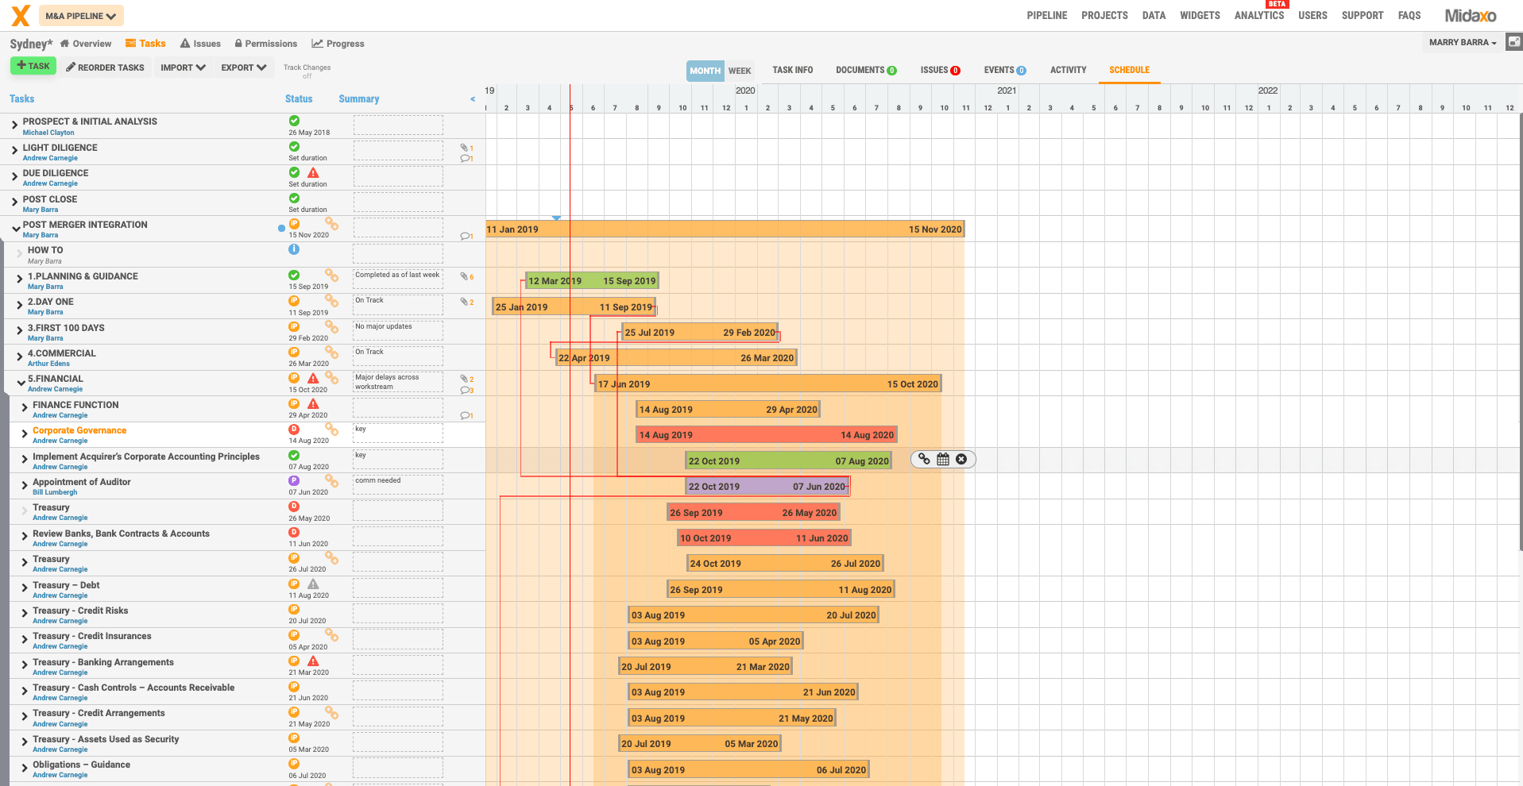
Task: Click the X remove icon in hover toolbar
Action: (961, 459)
